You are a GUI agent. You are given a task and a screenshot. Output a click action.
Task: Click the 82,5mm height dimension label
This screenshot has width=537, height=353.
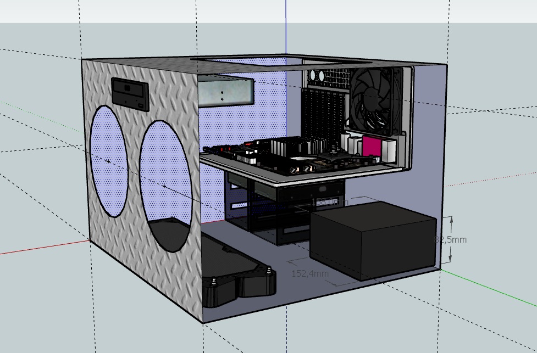(x=452, y=240)
